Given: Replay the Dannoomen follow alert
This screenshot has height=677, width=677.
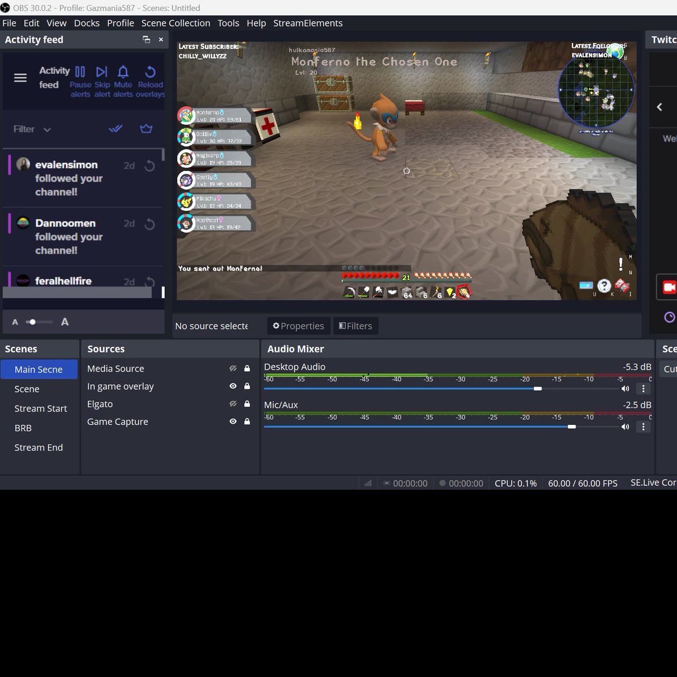Looking at the screenshot, I should pos(150,225).
